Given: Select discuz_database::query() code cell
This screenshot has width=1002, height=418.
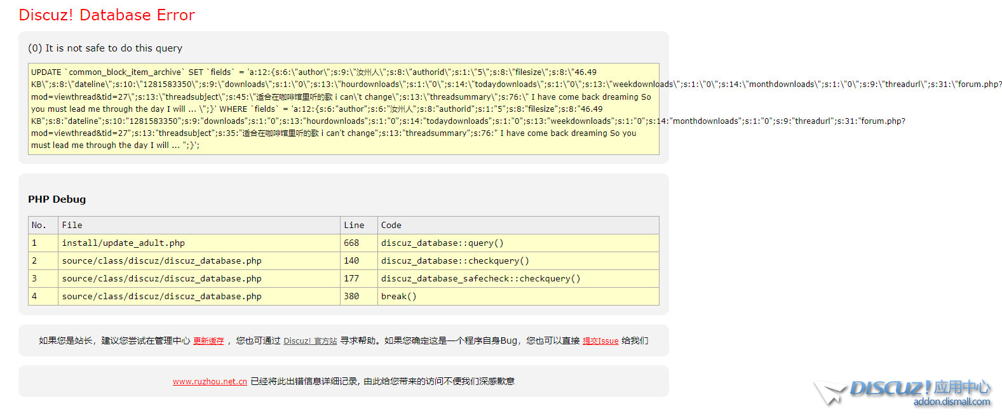Looking at the screenshot, I should point(518,243).
